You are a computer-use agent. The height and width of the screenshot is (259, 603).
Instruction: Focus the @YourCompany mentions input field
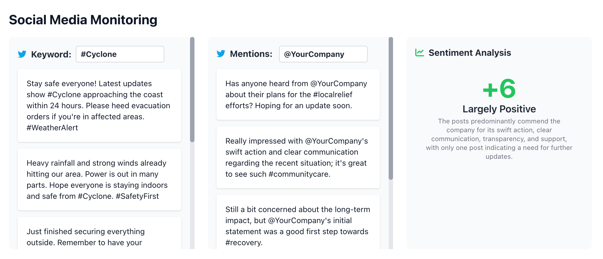(323, 54)
